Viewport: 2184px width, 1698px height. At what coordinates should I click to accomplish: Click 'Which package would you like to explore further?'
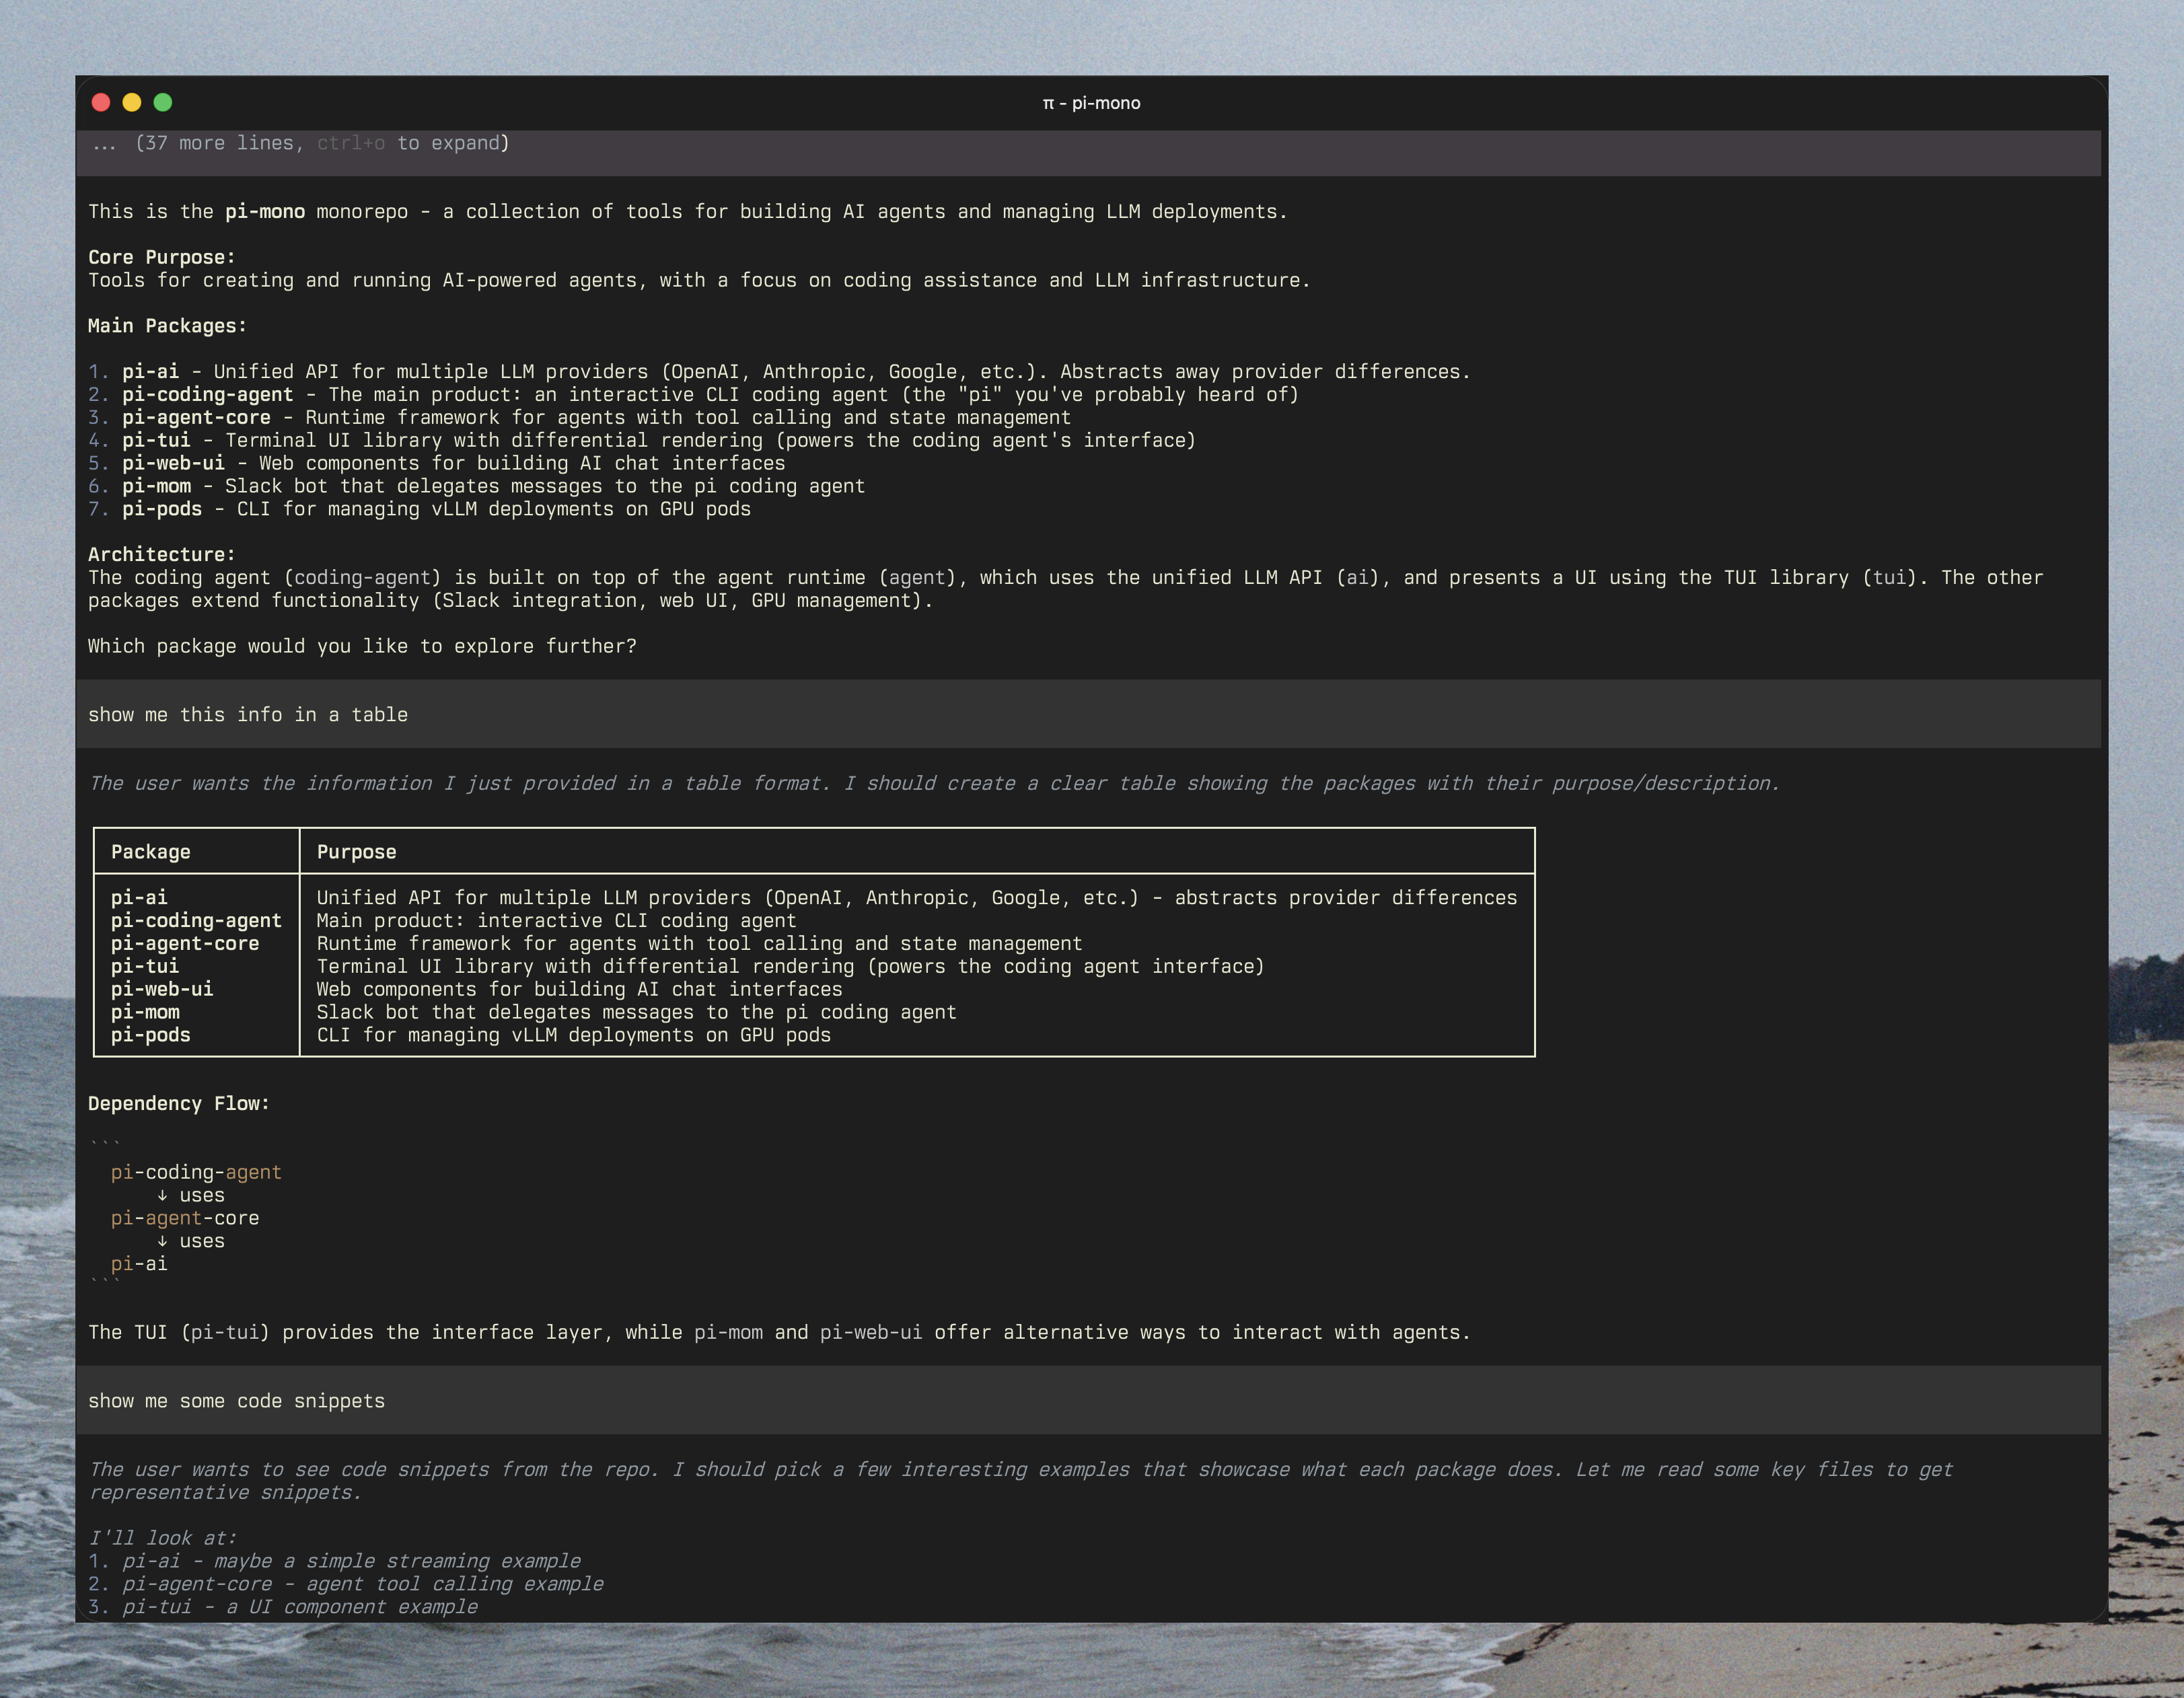[x=362, y=647]
